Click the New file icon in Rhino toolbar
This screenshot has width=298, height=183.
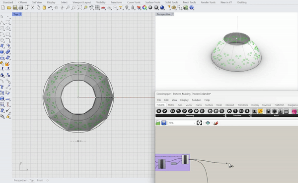coord(3,8)
